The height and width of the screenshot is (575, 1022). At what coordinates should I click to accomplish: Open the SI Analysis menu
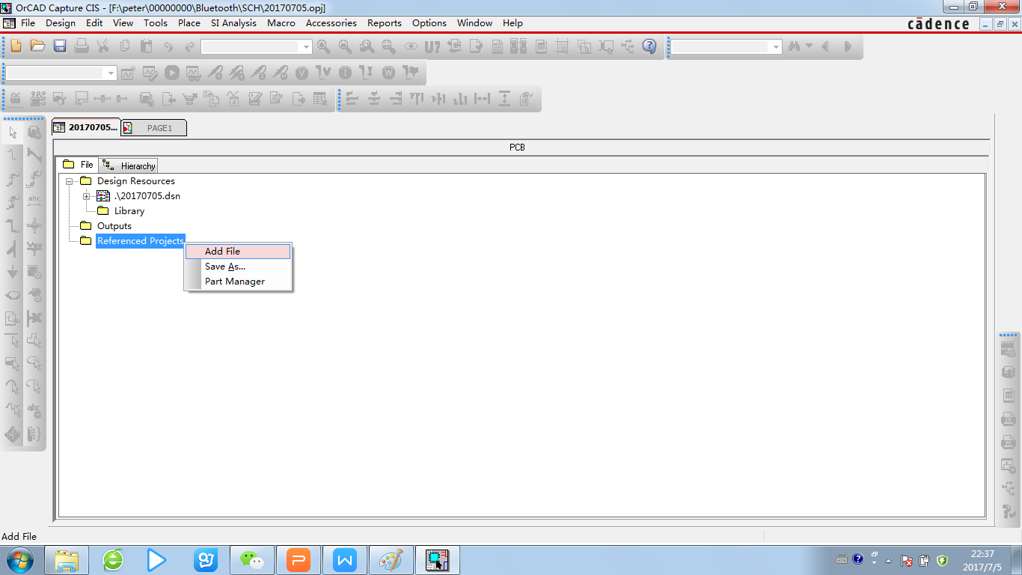[x=233, y=23]
